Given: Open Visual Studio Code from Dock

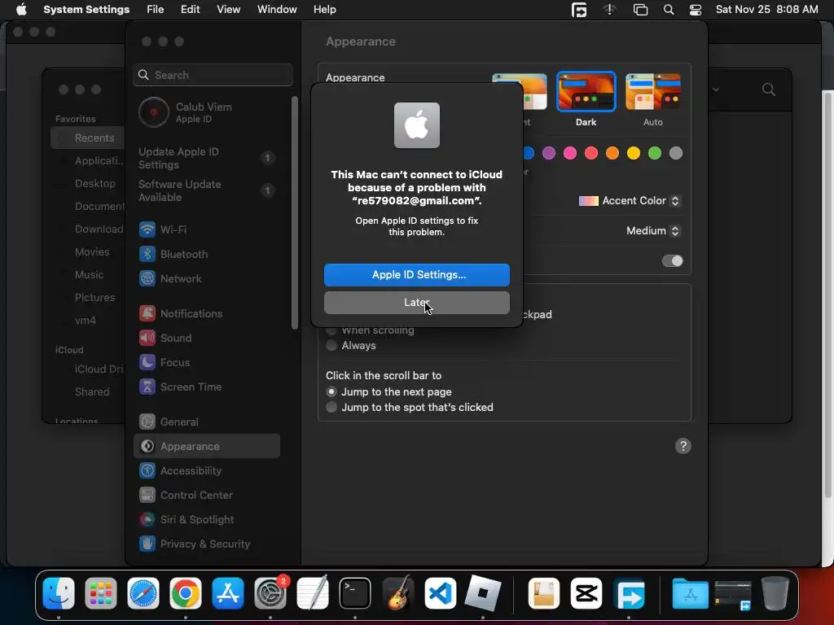Looking at the screenshot, I should point(440,593).
